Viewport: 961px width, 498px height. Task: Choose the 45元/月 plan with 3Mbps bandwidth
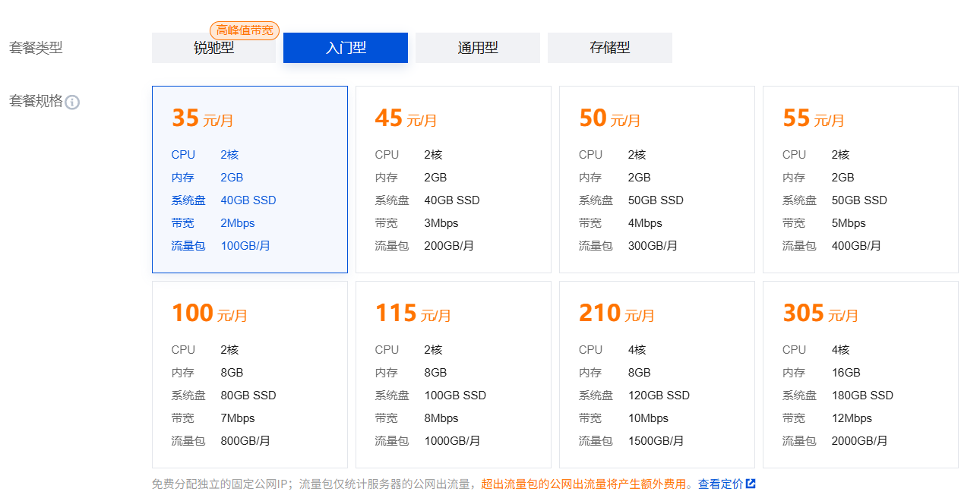(454, 179)
